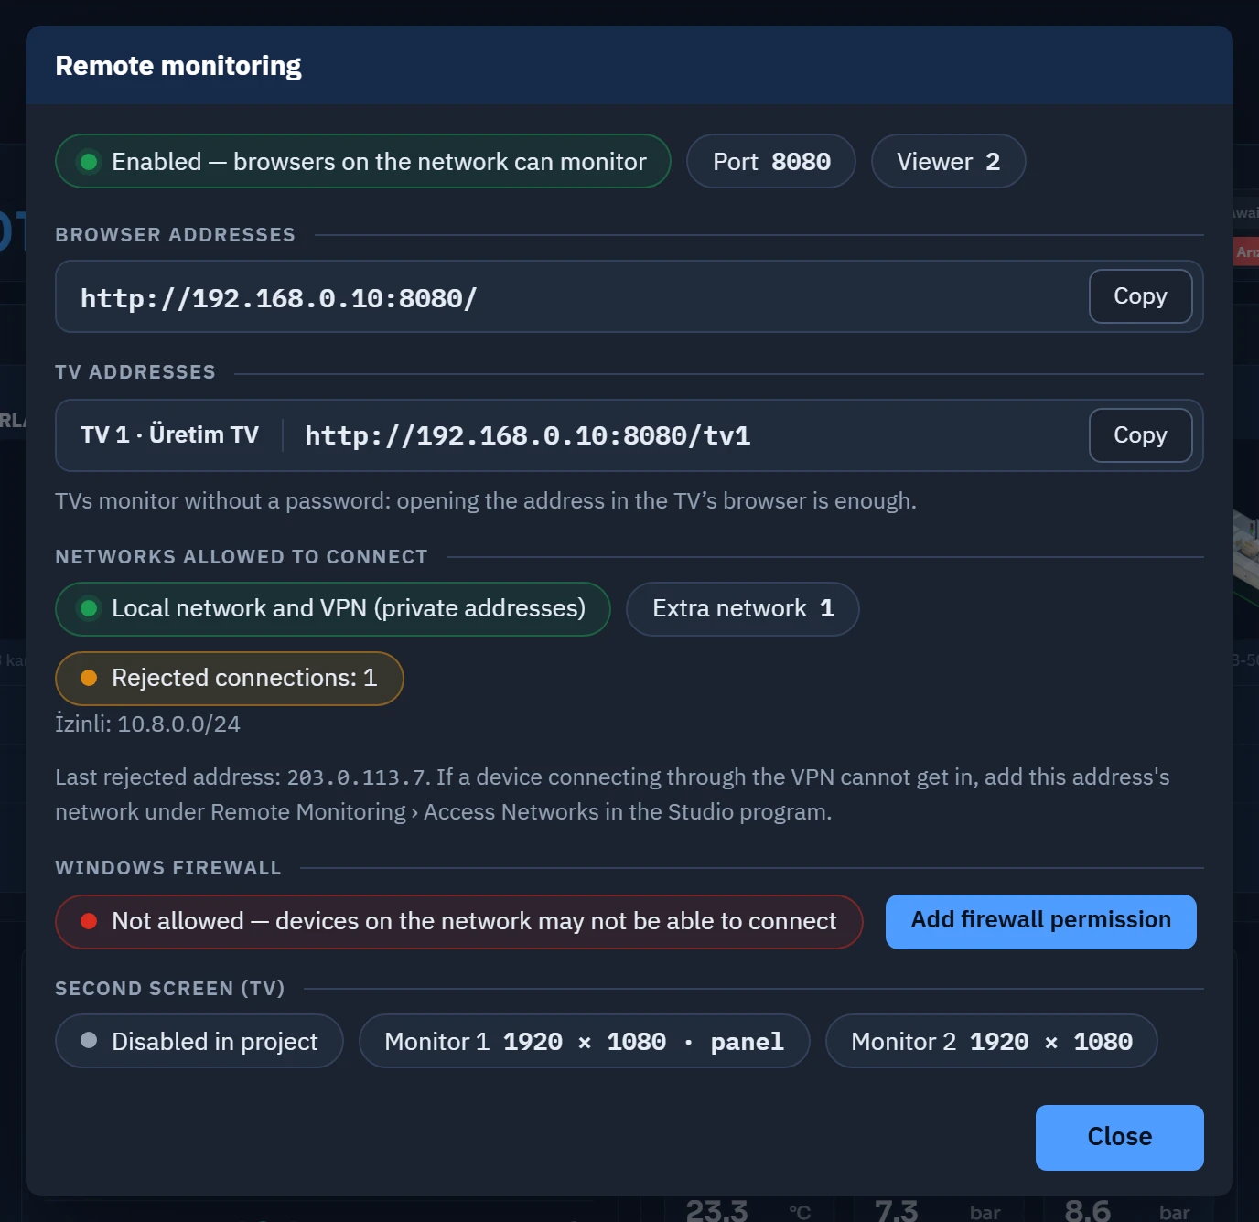This screenshot has width=1259, height=1222.
Task: Click the TV ADDRESSES section heading
Action: pos(135,372)
